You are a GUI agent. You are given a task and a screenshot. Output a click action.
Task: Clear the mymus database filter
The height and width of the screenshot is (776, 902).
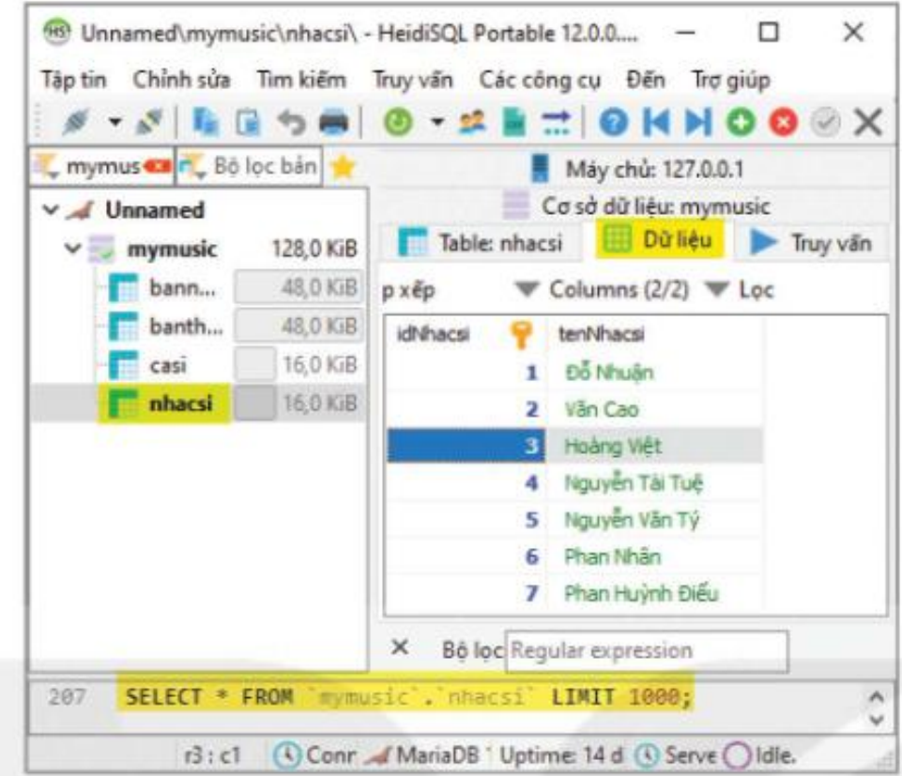tap(157, 167)
